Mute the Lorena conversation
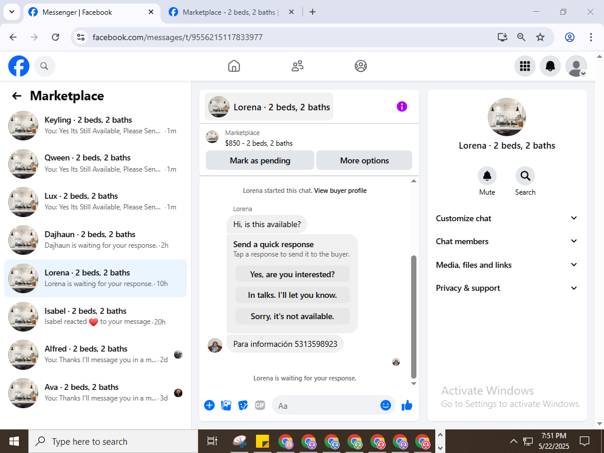 487,176
